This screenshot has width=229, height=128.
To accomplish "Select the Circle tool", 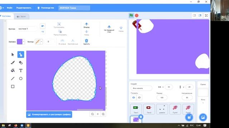I will [21, 79].
